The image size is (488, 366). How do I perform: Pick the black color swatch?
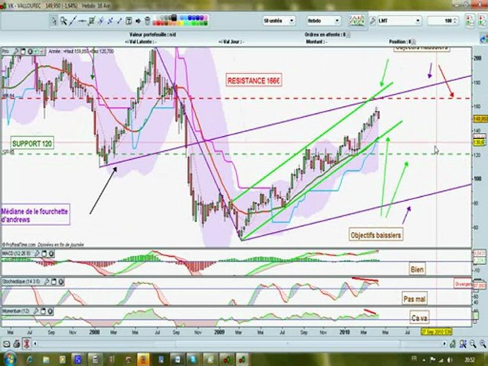pos(174,18)
